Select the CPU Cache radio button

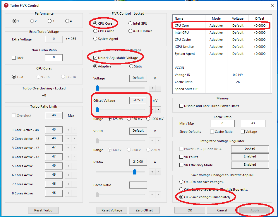click(95, 31)
